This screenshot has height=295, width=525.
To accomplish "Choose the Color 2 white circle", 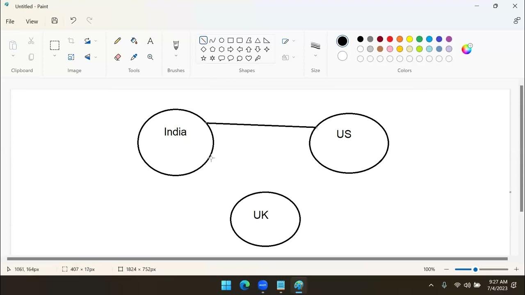I will 342,56.
